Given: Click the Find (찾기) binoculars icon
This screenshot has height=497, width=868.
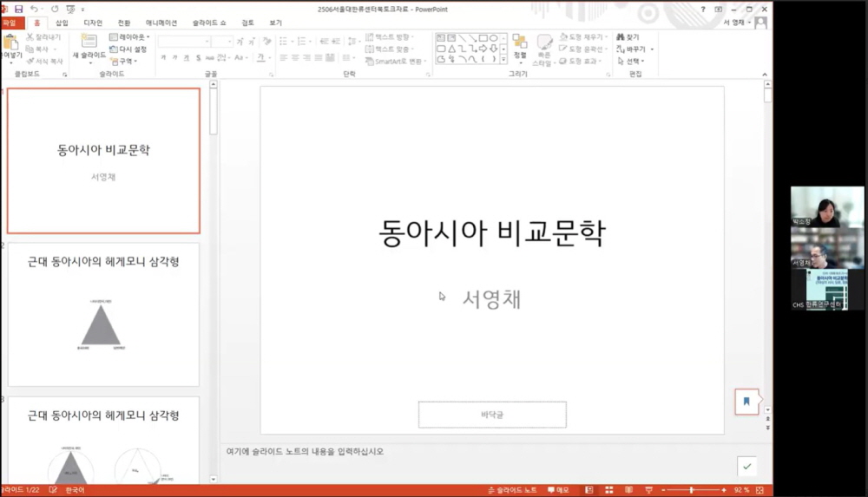Looking at the screenshot, I should (620, 36).
